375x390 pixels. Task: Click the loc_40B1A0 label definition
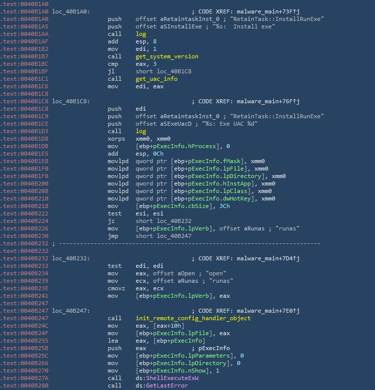tap(71, 11)
